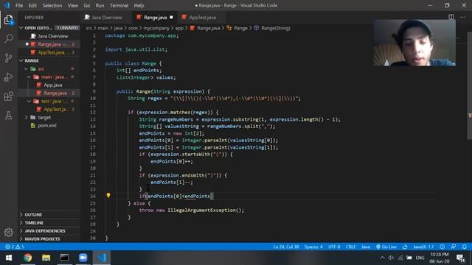472x265 pixels.
Task: Open the Go menu
Action: pyautogui.click(x=87, y=5)
